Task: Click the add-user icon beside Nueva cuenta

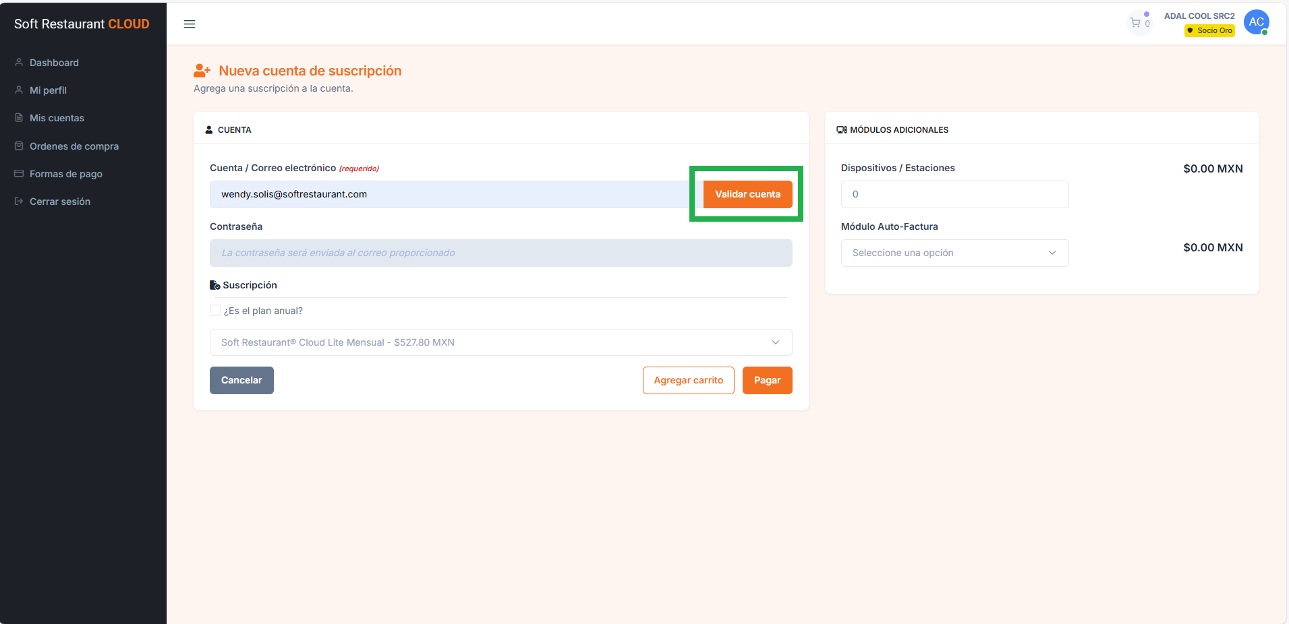Action: coord(202,70)
